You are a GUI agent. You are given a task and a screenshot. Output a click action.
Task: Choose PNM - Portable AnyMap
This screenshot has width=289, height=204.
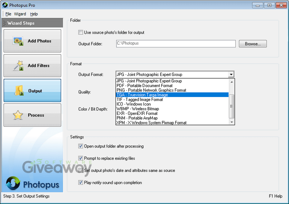(172, 118)
